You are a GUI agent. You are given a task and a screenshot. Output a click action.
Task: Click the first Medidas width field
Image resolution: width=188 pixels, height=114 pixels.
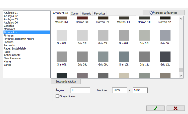point(119,90)
